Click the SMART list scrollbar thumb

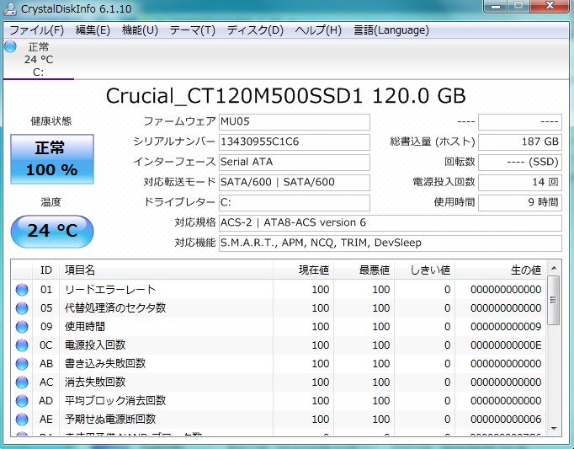[x=554, y=300]
